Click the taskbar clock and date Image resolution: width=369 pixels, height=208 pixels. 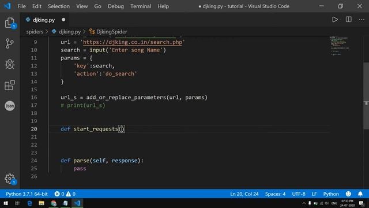[347, 203]
